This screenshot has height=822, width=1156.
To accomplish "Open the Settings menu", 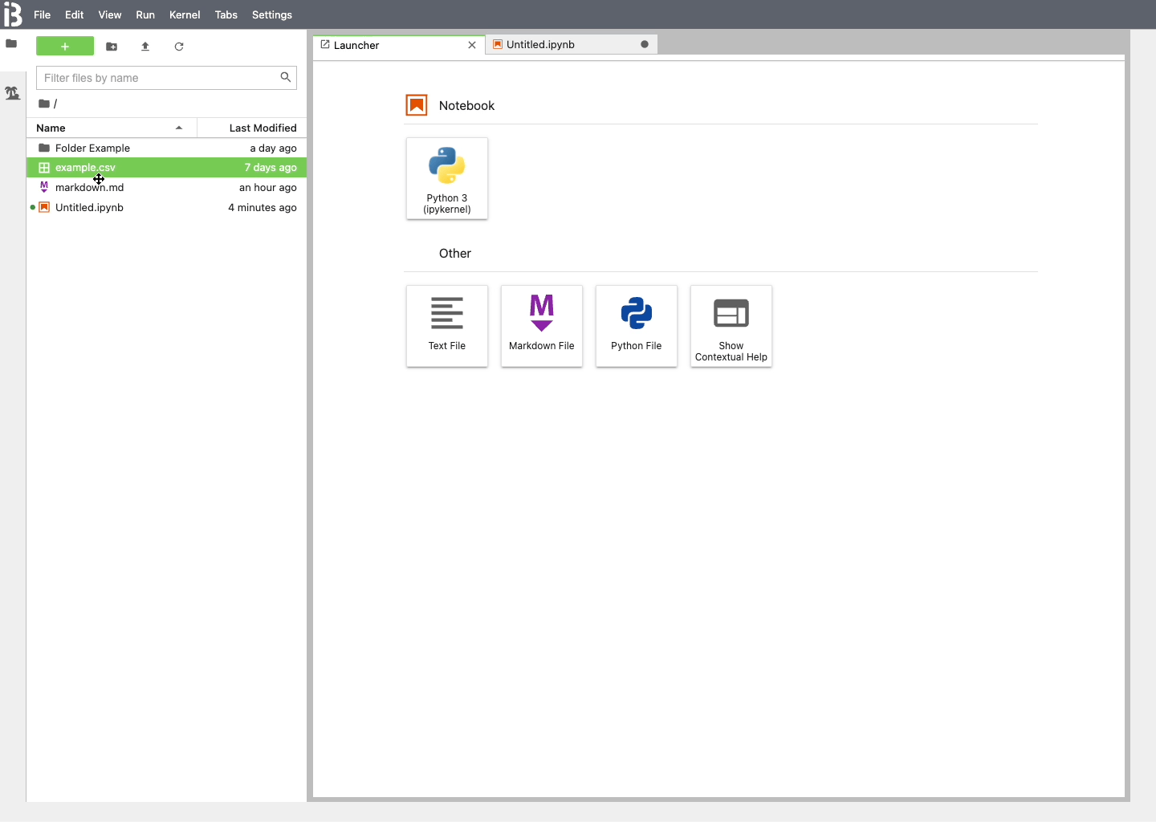I will [x=272, y=14].
